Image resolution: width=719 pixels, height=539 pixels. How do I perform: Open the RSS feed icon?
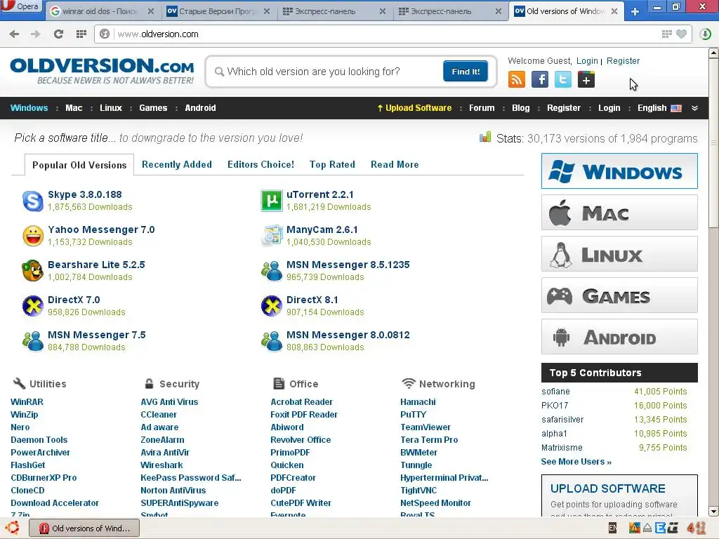[x=517, y=80]
